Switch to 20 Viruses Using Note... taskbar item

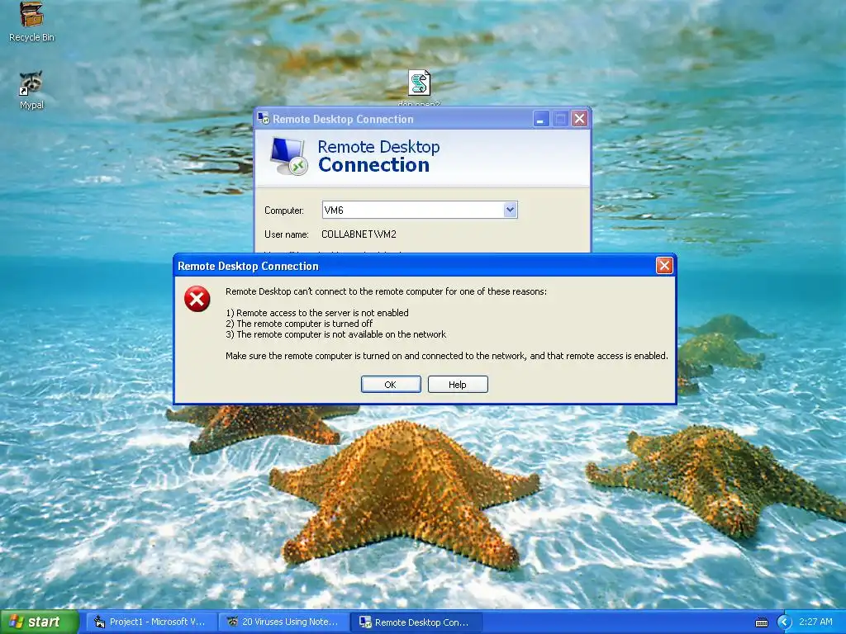coord(283,622)
